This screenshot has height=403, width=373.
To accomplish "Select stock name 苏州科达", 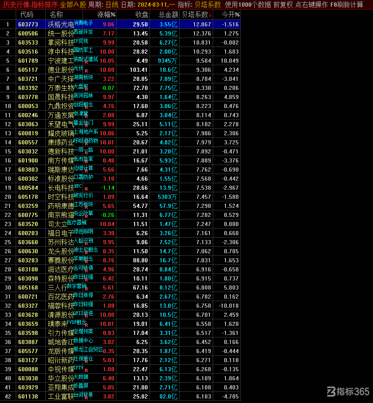I will (x=61, y=243).
